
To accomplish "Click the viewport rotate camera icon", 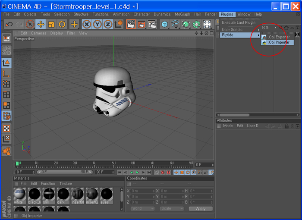I will pos(207,33).
